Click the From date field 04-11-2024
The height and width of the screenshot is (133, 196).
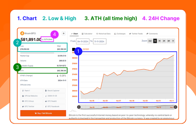coord(83,42)
